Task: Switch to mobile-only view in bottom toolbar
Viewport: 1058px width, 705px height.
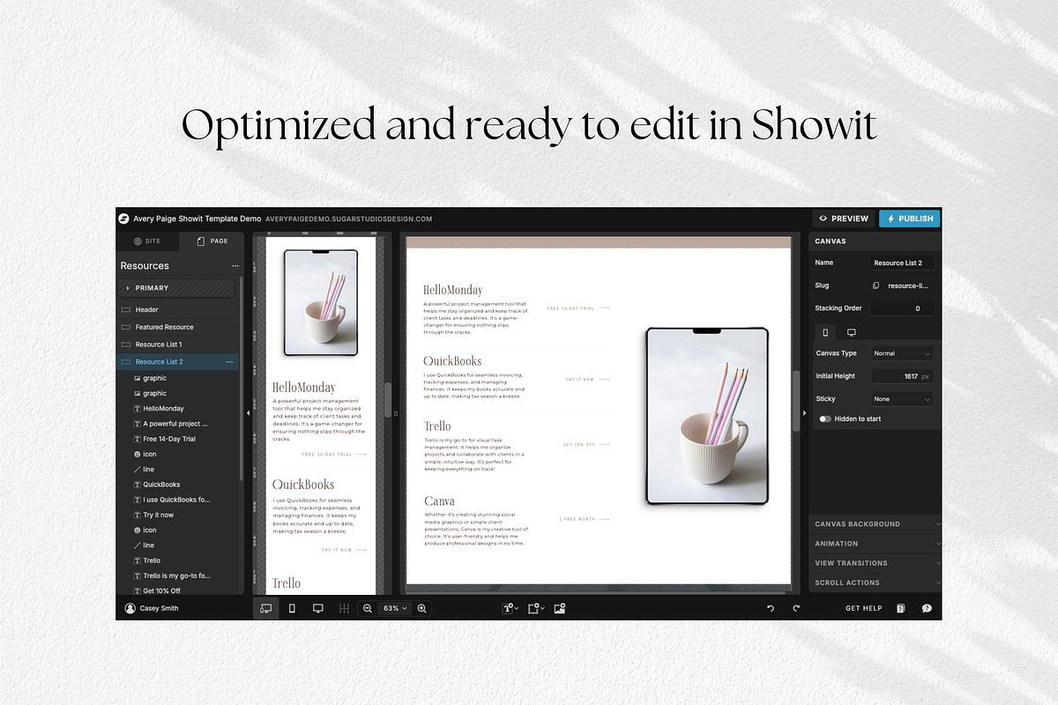Action: pyautogui.click(x=292, y=608)
